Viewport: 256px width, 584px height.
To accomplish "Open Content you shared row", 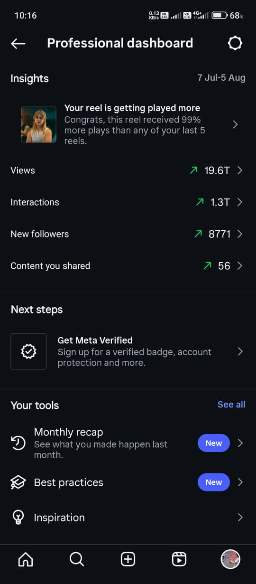I will pyautogui.click(x=128, y=266).
